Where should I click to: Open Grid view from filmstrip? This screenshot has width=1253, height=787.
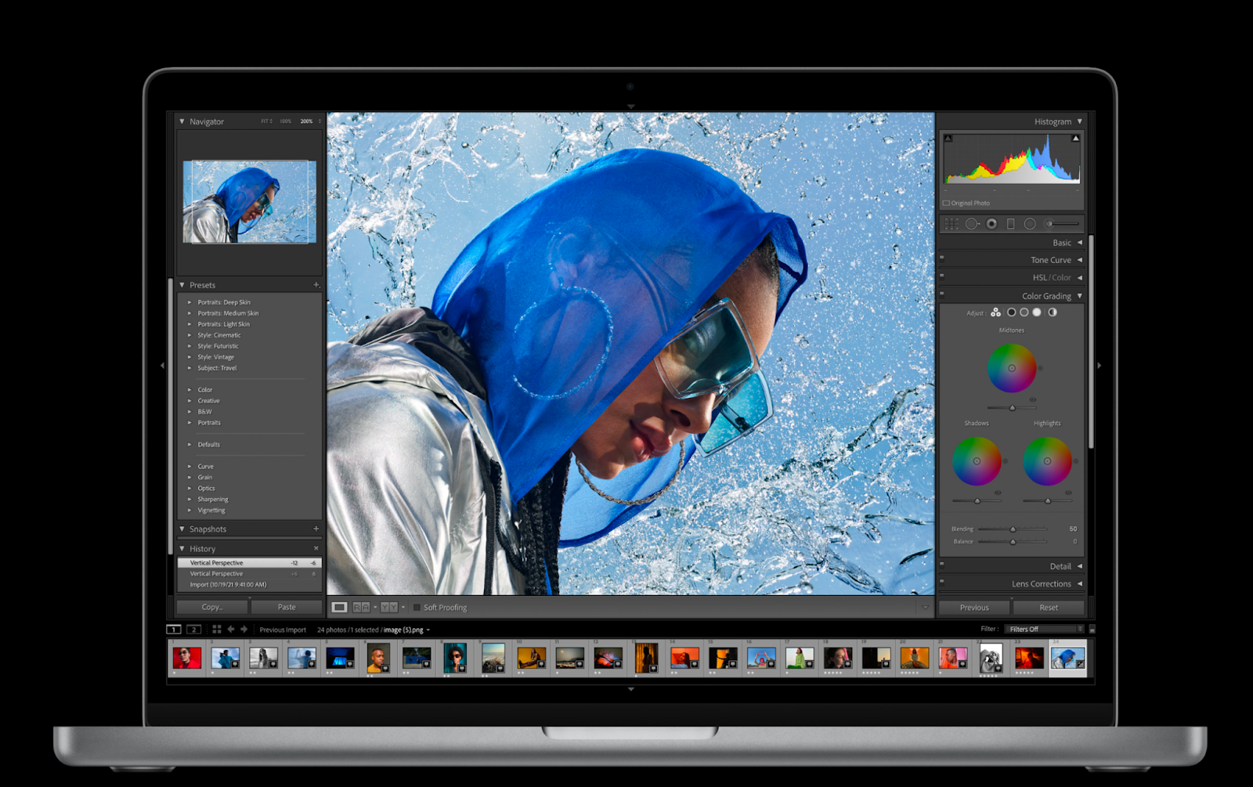(x=217, y=629)
